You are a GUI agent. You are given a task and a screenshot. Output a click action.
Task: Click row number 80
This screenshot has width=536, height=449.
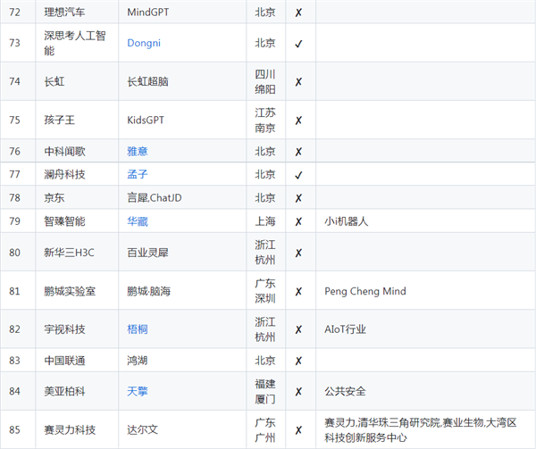14,253
